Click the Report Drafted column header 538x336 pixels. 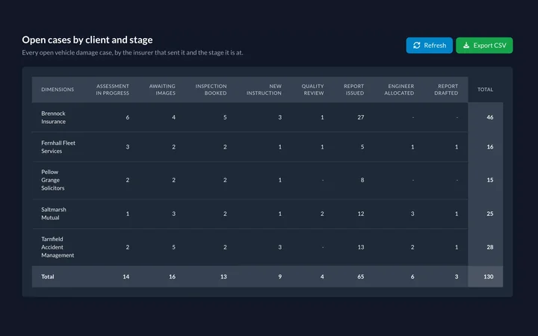(x=446, y=90)
